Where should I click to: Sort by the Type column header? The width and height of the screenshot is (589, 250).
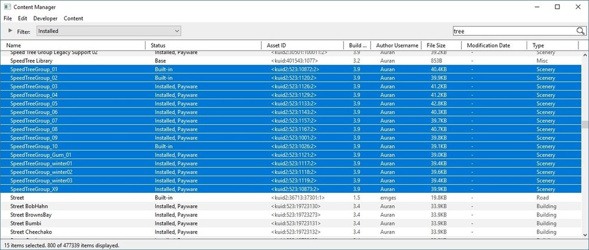point(553,45)
